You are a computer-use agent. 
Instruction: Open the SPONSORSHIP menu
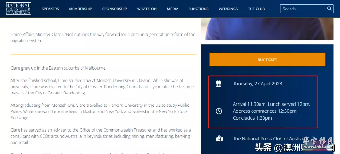[x=115, y=9]
